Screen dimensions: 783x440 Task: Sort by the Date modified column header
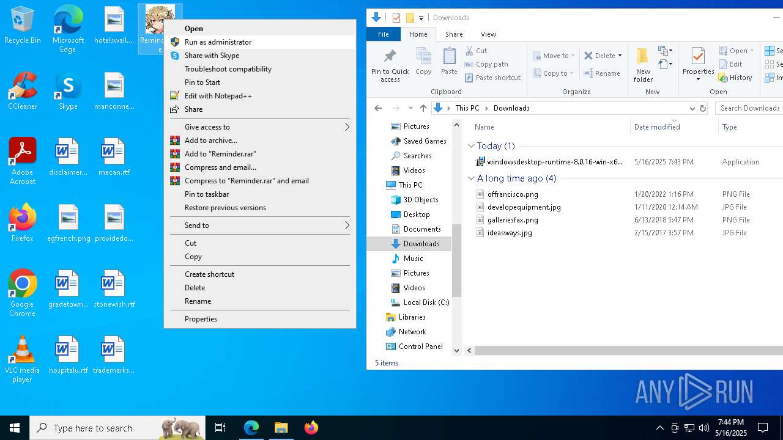point(674,127)
